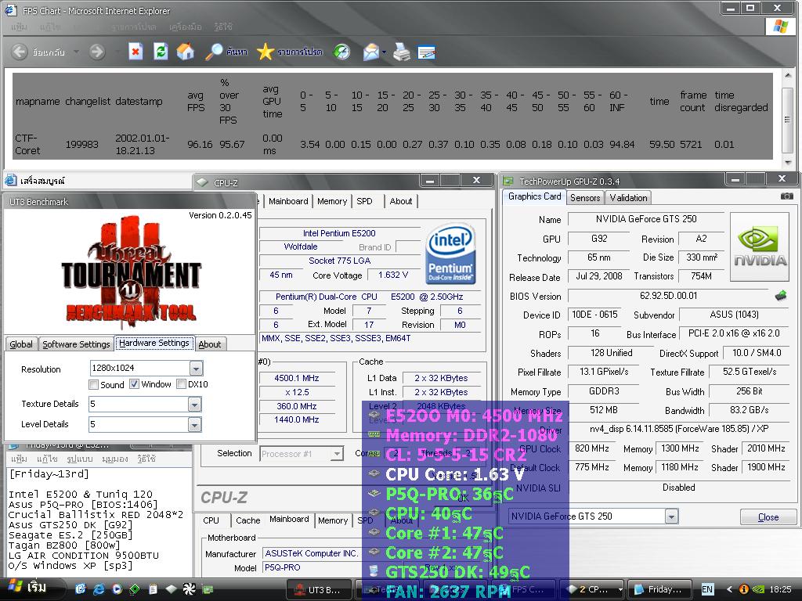Switch to the Global tab in UT3 Benchmark

21,344
